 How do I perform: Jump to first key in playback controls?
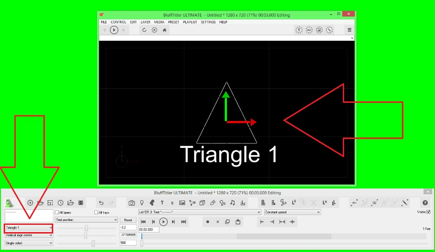pyautogui.click(x=143, y=222)
